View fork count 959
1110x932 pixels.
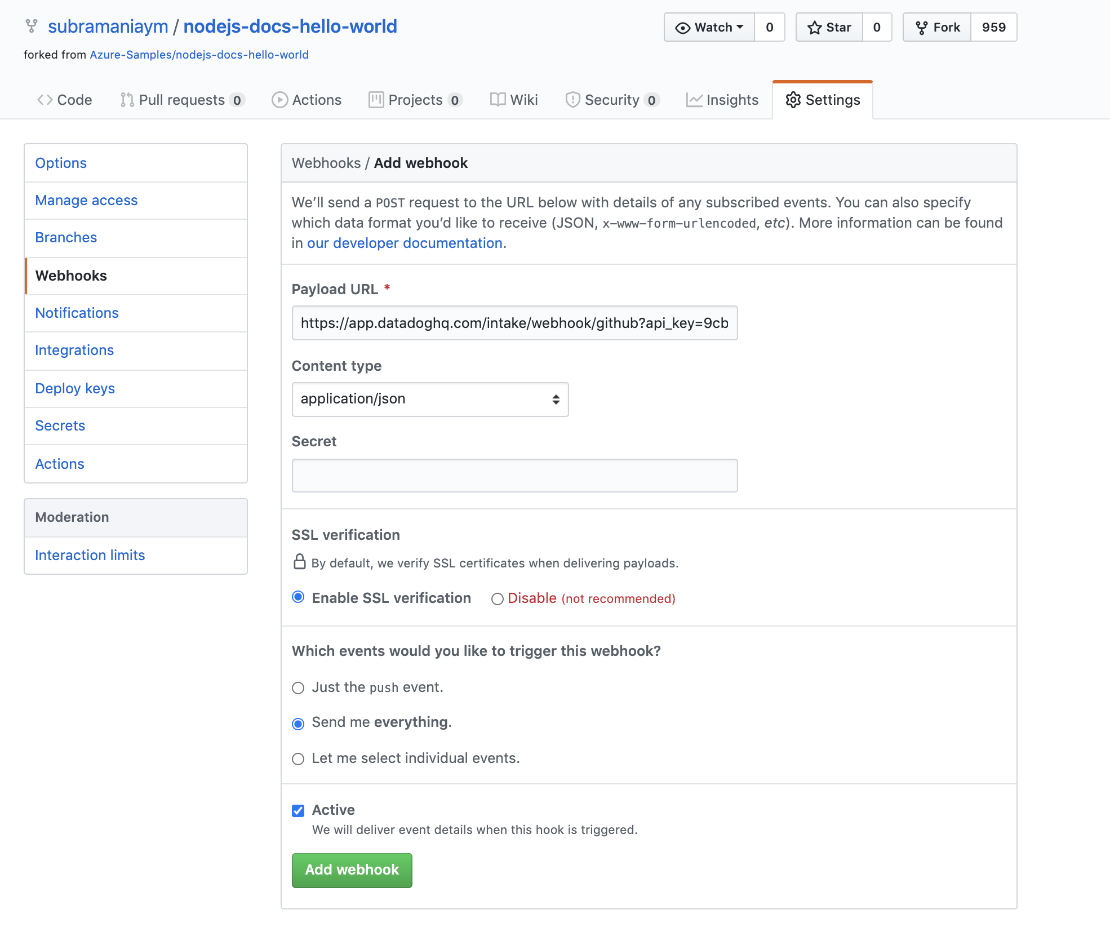tap(994, 27)
